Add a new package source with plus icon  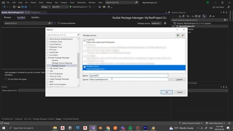coord(178,35)
